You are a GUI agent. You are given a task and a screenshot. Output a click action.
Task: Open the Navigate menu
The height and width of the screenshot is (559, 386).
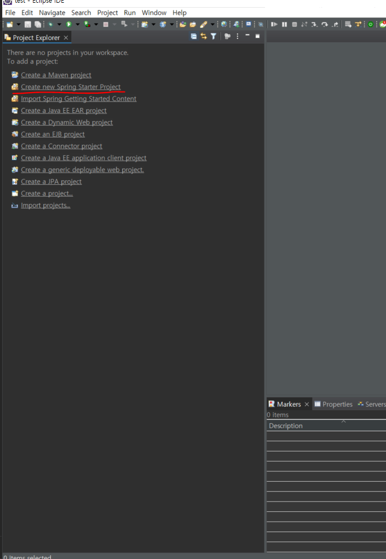[52, 13]
